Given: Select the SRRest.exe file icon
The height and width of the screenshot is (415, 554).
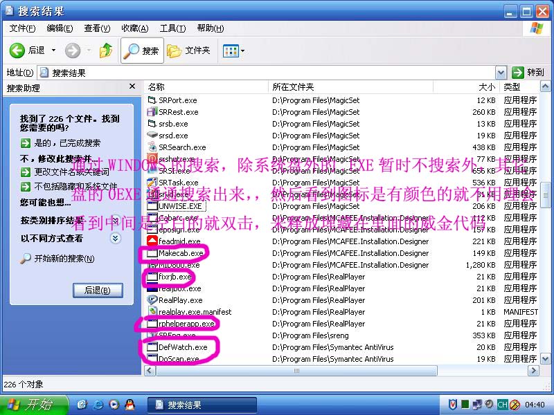Looking at the screenshot, I should tap(152, 112).
